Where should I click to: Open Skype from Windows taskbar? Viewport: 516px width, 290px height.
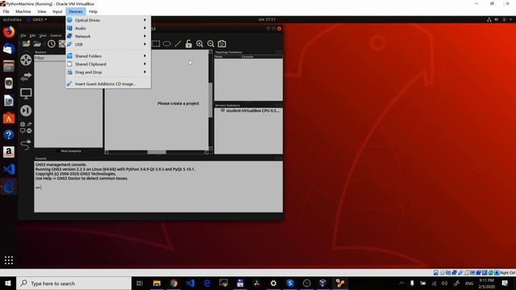(290, 284)
